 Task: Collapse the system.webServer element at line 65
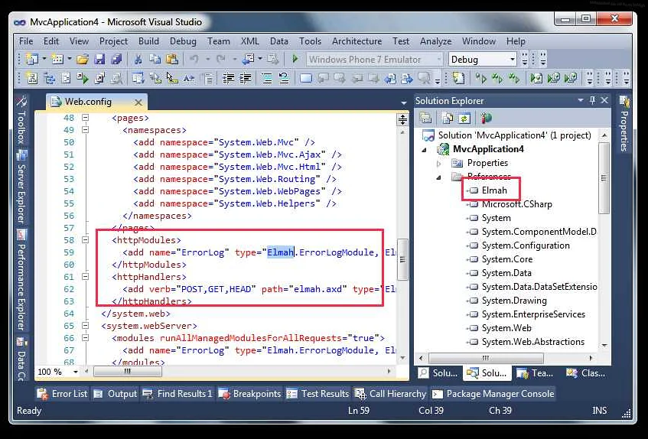(85, 326)
